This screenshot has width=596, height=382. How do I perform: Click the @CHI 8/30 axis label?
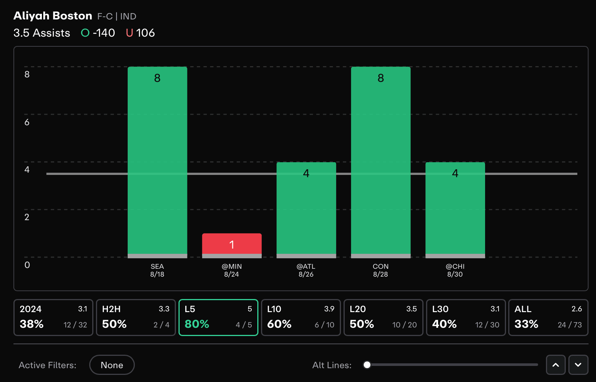455,270
